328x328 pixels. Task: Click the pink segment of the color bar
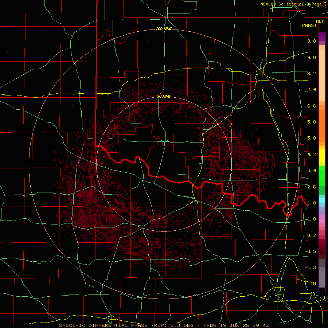[x=322, y=220]
